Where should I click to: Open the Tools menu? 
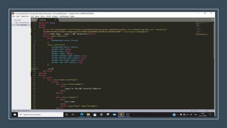click(x=49, y=16)
